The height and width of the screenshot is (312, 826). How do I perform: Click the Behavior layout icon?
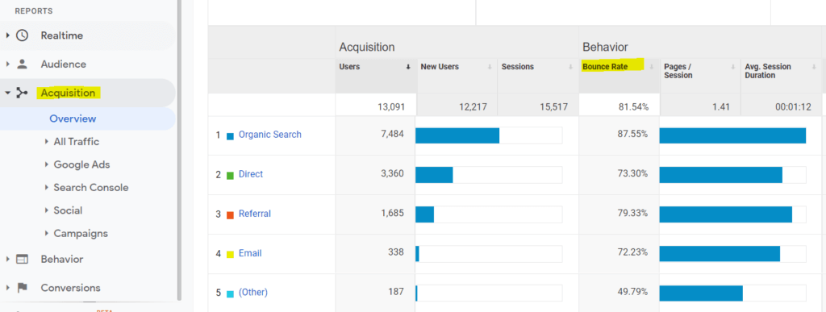tap(22, 259)
